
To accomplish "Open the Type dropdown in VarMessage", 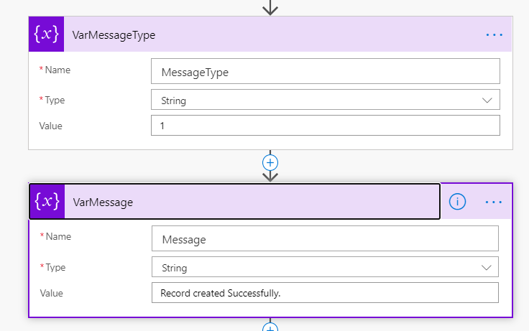I will 325,267.
